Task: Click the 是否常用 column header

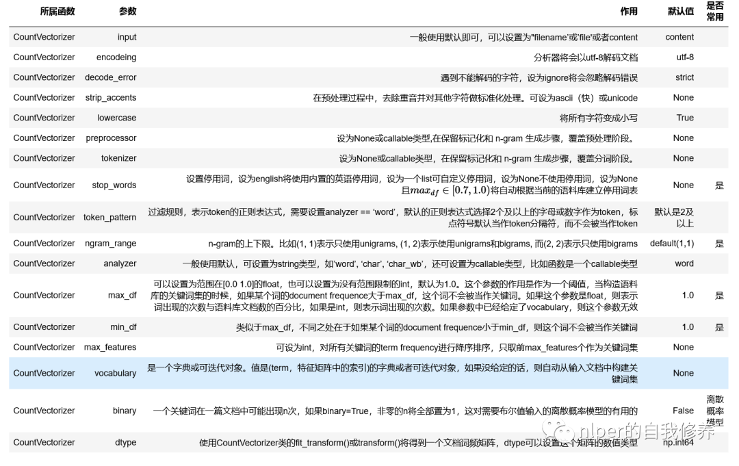Action: (x=715, y=12)
